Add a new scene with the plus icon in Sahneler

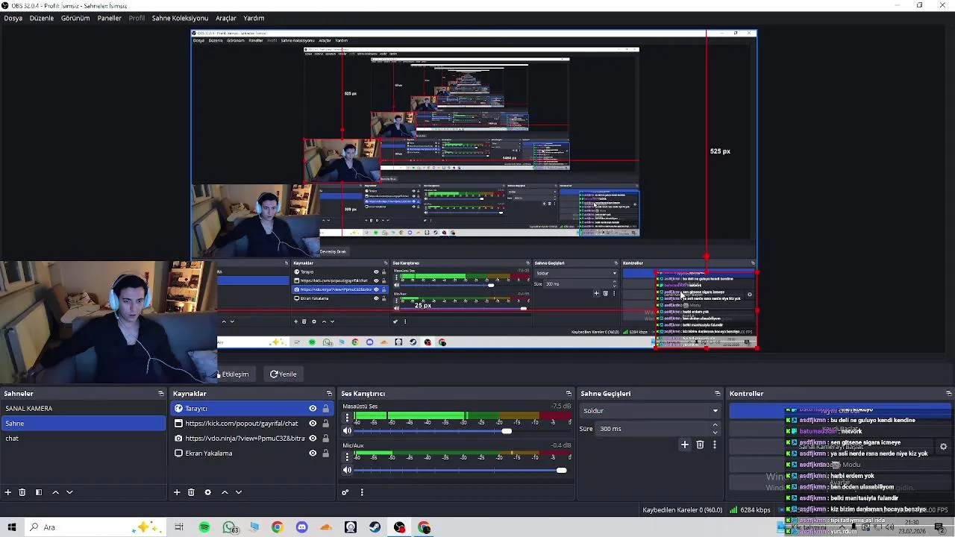[8, 492]
